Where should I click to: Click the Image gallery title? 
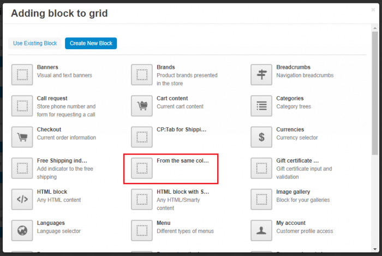coord(293,192)
